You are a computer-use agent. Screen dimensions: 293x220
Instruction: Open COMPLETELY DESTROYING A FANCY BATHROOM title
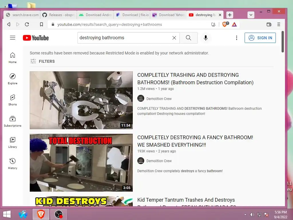[195, 141]
